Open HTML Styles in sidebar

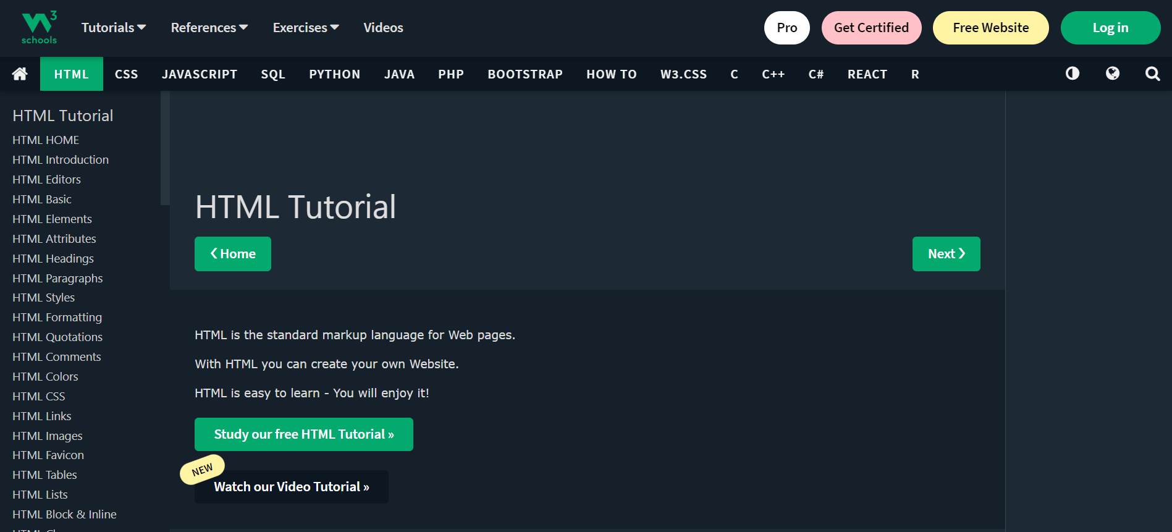click(x=43, y=298)
